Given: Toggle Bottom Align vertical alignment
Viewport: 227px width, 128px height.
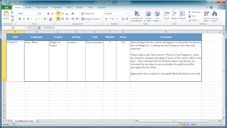Looking at the screenshot, I should [67, 14].
